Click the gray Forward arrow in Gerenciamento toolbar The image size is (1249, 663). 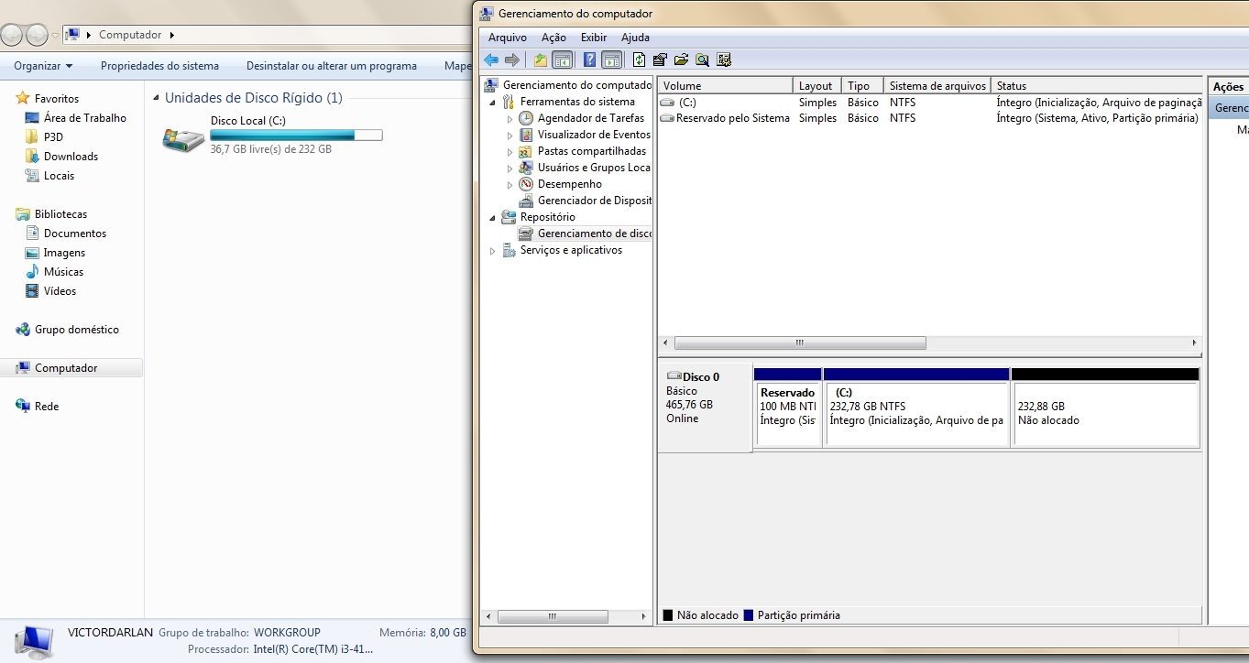[512, 60]
